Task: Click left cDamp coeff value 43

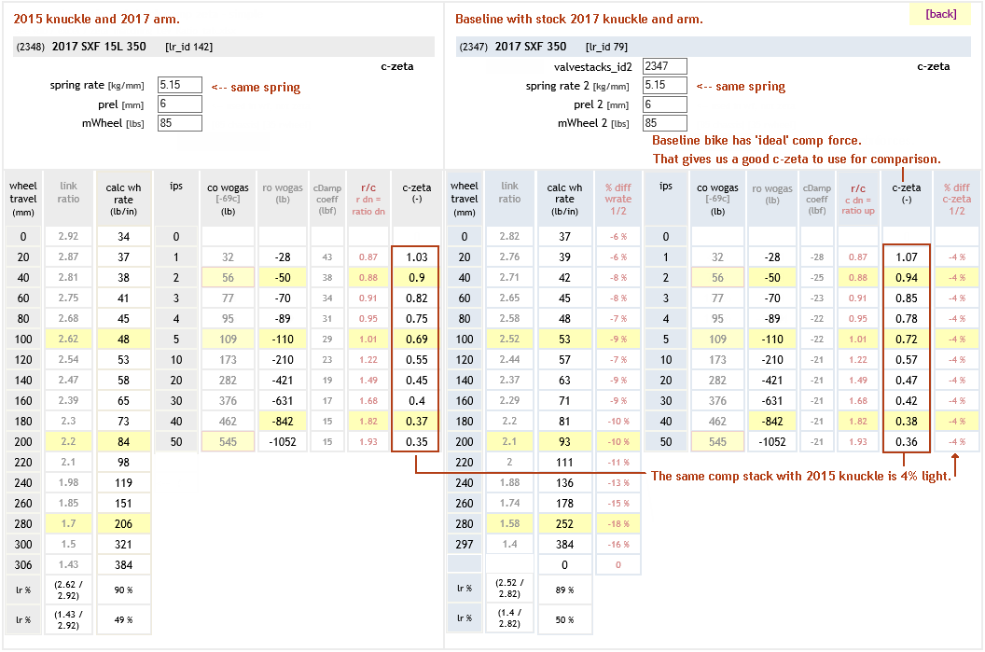Action: 327,257
